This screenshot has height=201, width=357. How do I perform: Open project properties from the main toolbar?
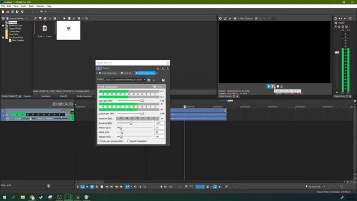[x=22, y=12]
